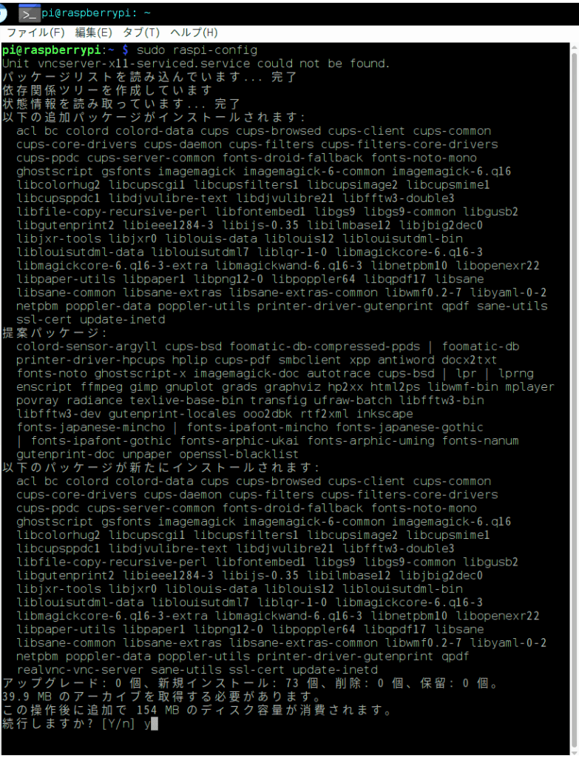Open the ヘルプ(H) menu

coord(194,33)
